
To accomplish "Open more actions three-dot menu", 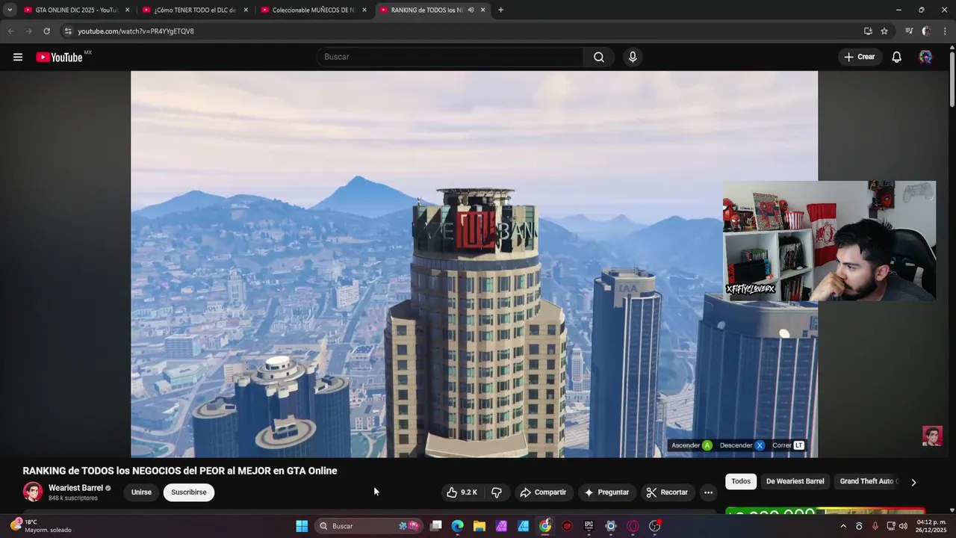I will click(x=708, y=492).
